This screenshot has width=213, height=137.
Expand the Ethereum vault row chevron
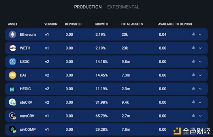click(200, 34)
